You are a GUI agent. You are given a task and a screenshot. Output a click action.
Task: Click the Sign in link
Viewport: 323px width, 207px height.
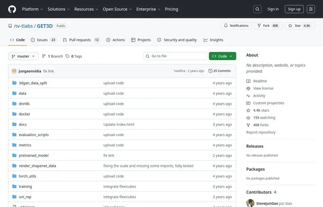[x=273, y=9]
